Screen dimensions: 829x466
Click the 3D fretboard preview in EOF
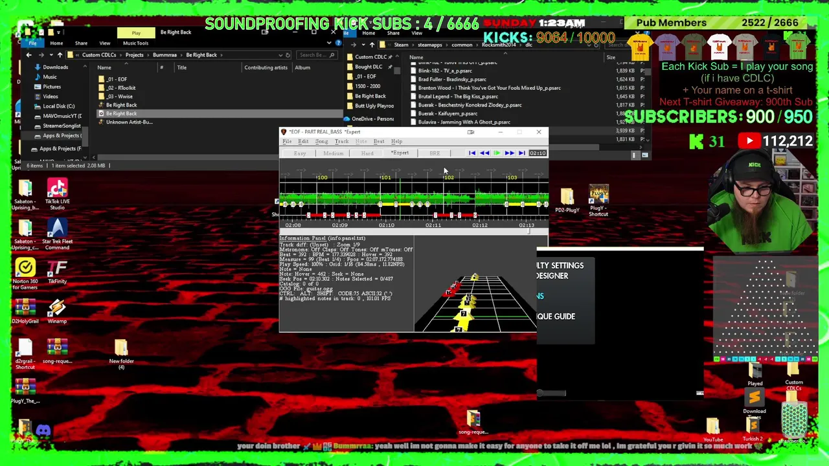475,285
